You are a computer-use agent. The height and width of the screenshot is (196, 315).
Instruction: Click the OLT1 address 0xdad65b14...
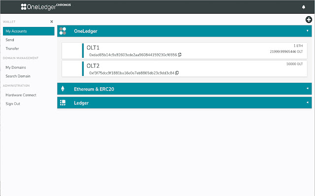point(133,55)
